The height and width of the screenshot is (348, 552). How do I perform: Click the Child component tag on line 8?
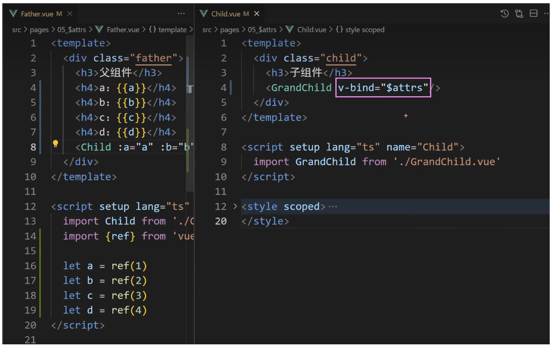point(96,147)
